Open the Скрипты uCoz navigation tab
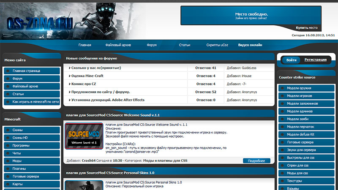The image size is (338, 190). click(217, 45)
